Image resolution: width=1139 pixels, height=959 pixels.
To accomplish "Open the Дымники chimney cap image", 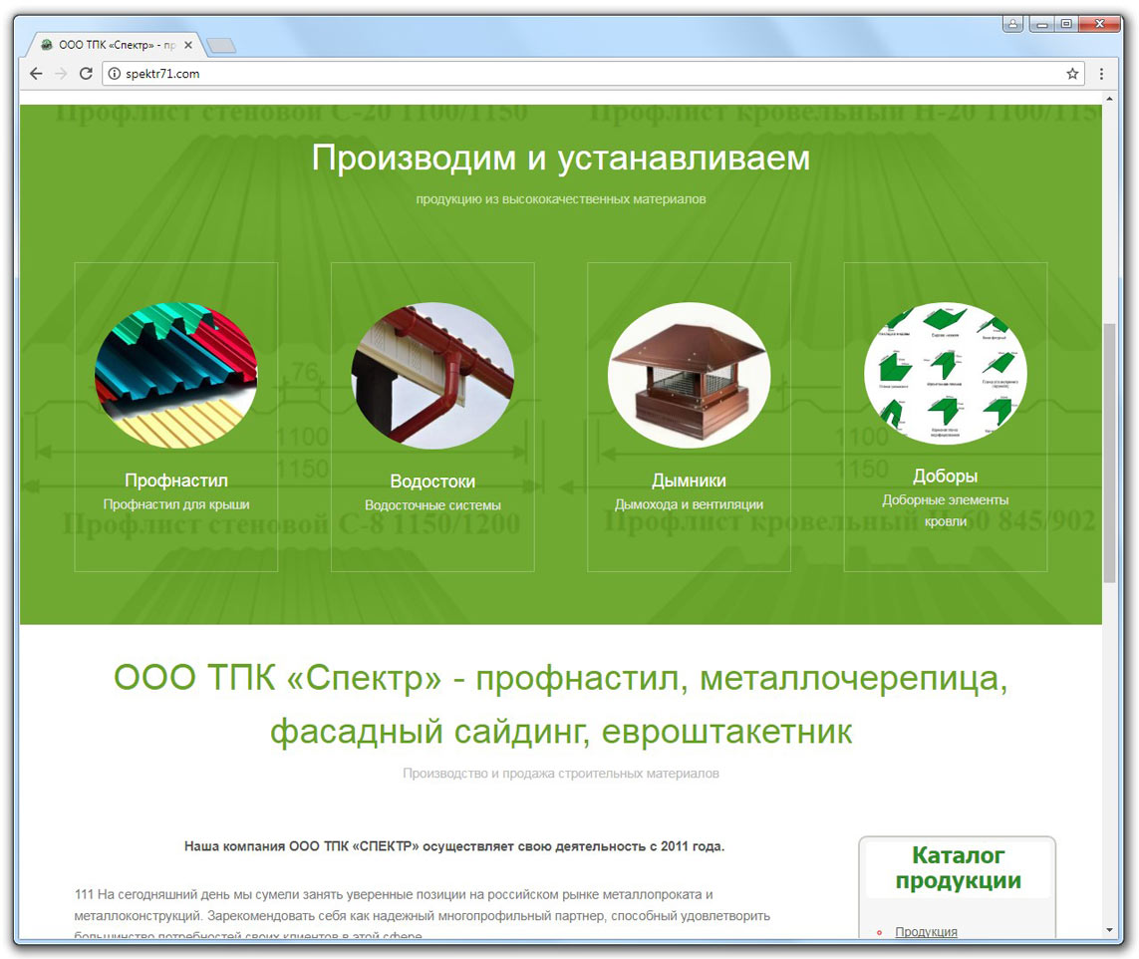I will pos(689,375).
